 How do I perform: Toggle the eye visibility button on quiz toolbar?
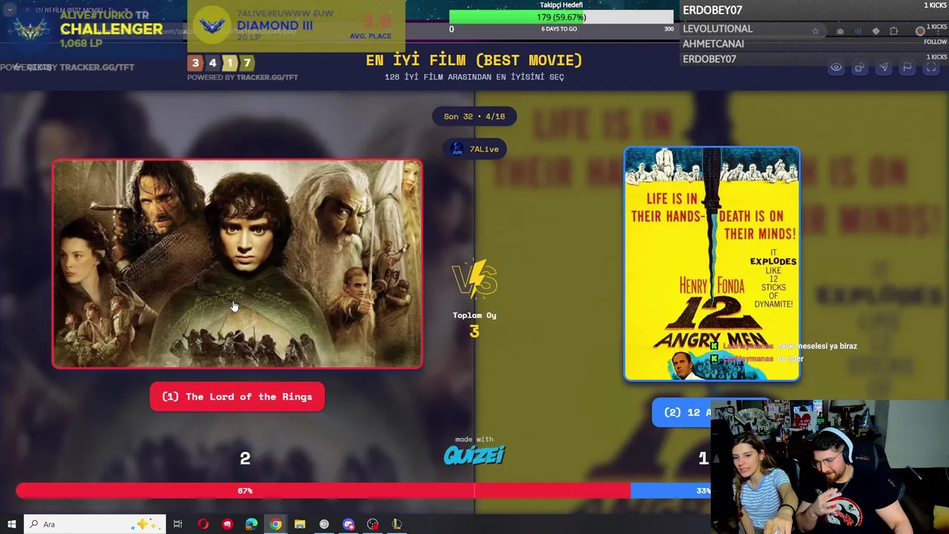pyautogui.click(x=836, y=67)
